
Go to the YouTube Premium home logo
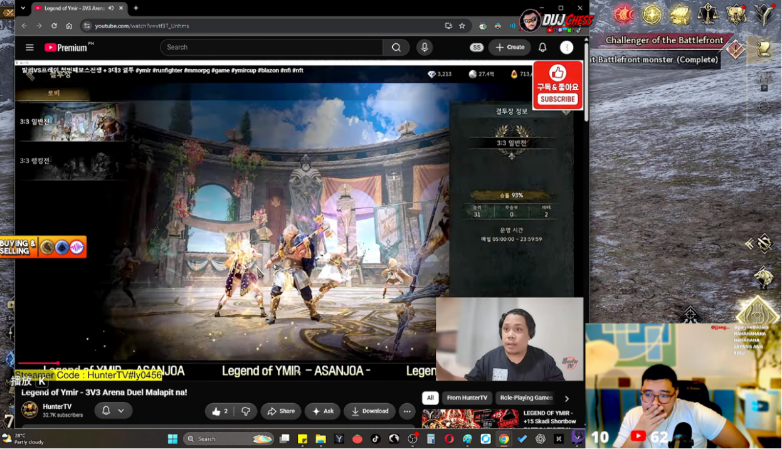click(x=66, y=48)
